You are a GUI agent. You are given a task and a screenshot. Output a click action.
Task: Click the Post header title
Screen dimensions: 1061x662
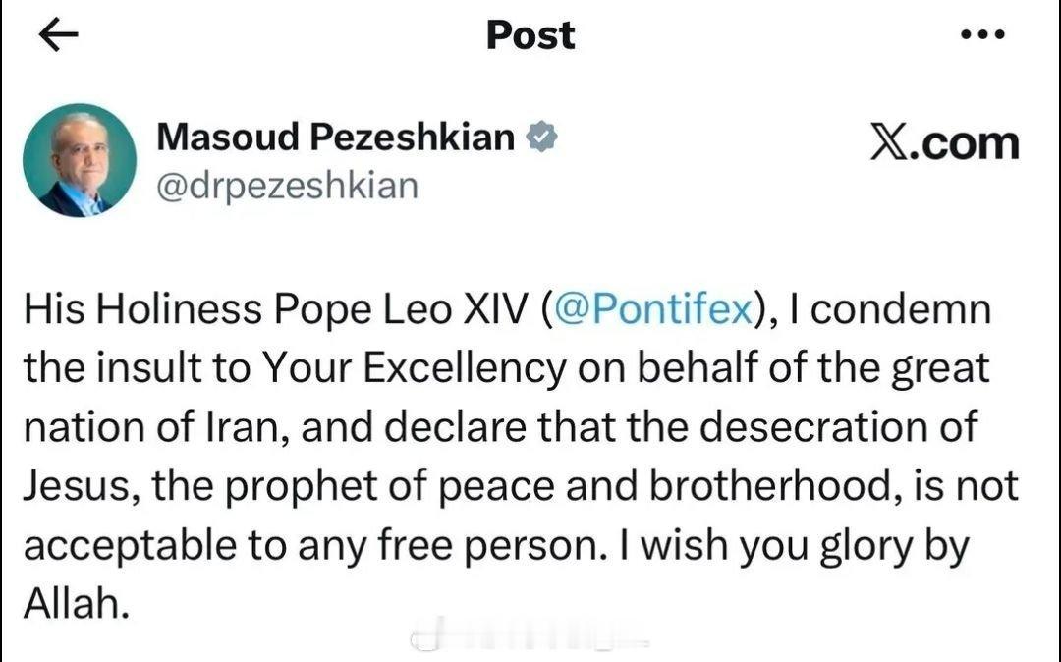point(530,35)
